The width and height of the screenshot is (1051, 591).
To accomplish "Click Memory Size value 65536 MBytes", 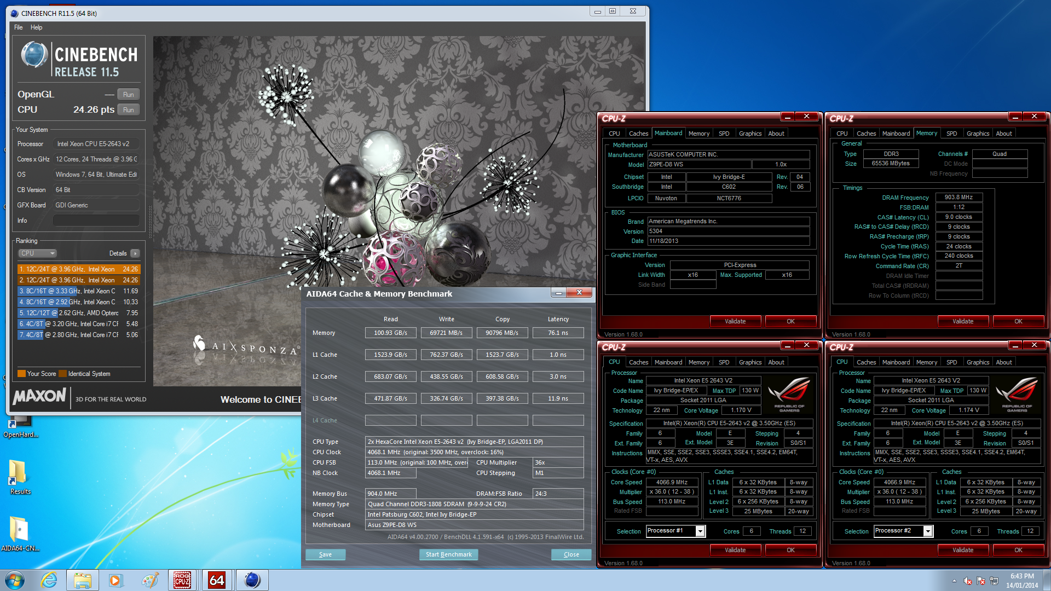I will click(891, 164).
